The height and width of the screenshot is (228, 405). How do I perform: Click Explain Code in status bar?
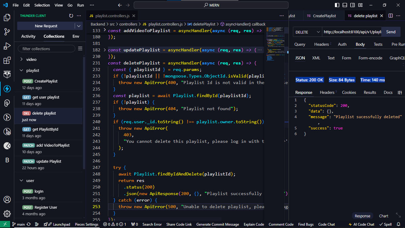(x=254, y=224)
